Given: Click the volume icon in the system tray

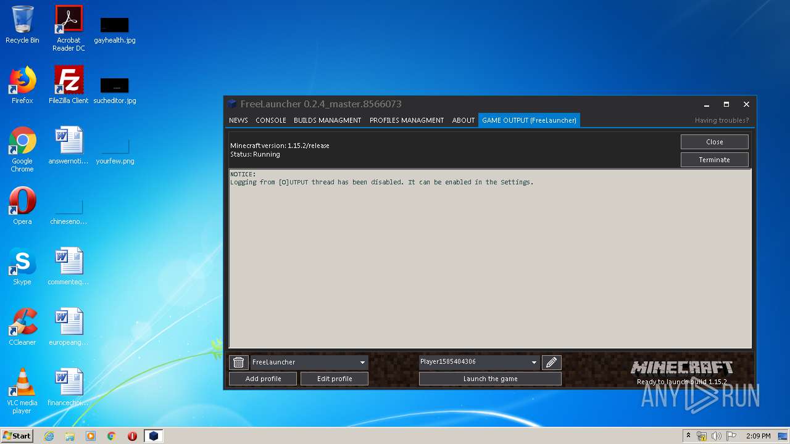Looking at the screenshot, I should (x=717, y=436).
